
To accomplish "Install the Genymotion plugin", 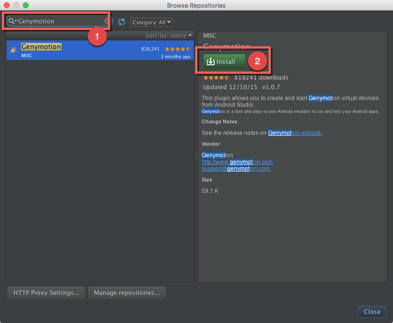I will pyautogui.click(x=224, y=61).
